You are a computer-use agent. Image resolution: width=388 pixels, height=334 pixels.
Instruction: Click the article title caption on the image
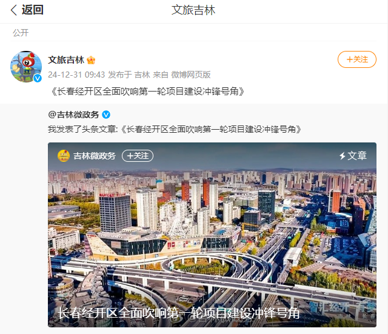point(179,313)
